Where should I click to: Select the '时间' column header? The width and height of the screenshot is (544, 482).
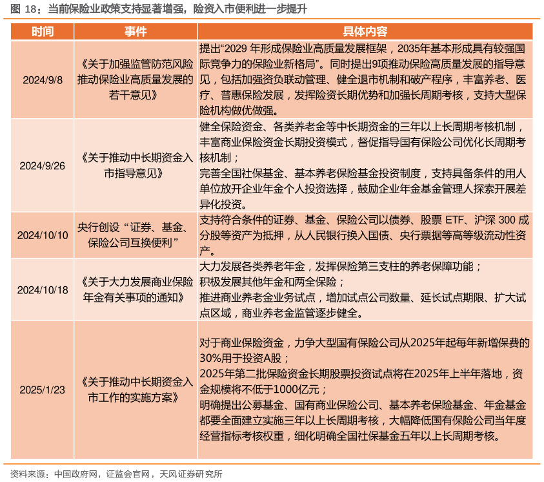[43, 32]
